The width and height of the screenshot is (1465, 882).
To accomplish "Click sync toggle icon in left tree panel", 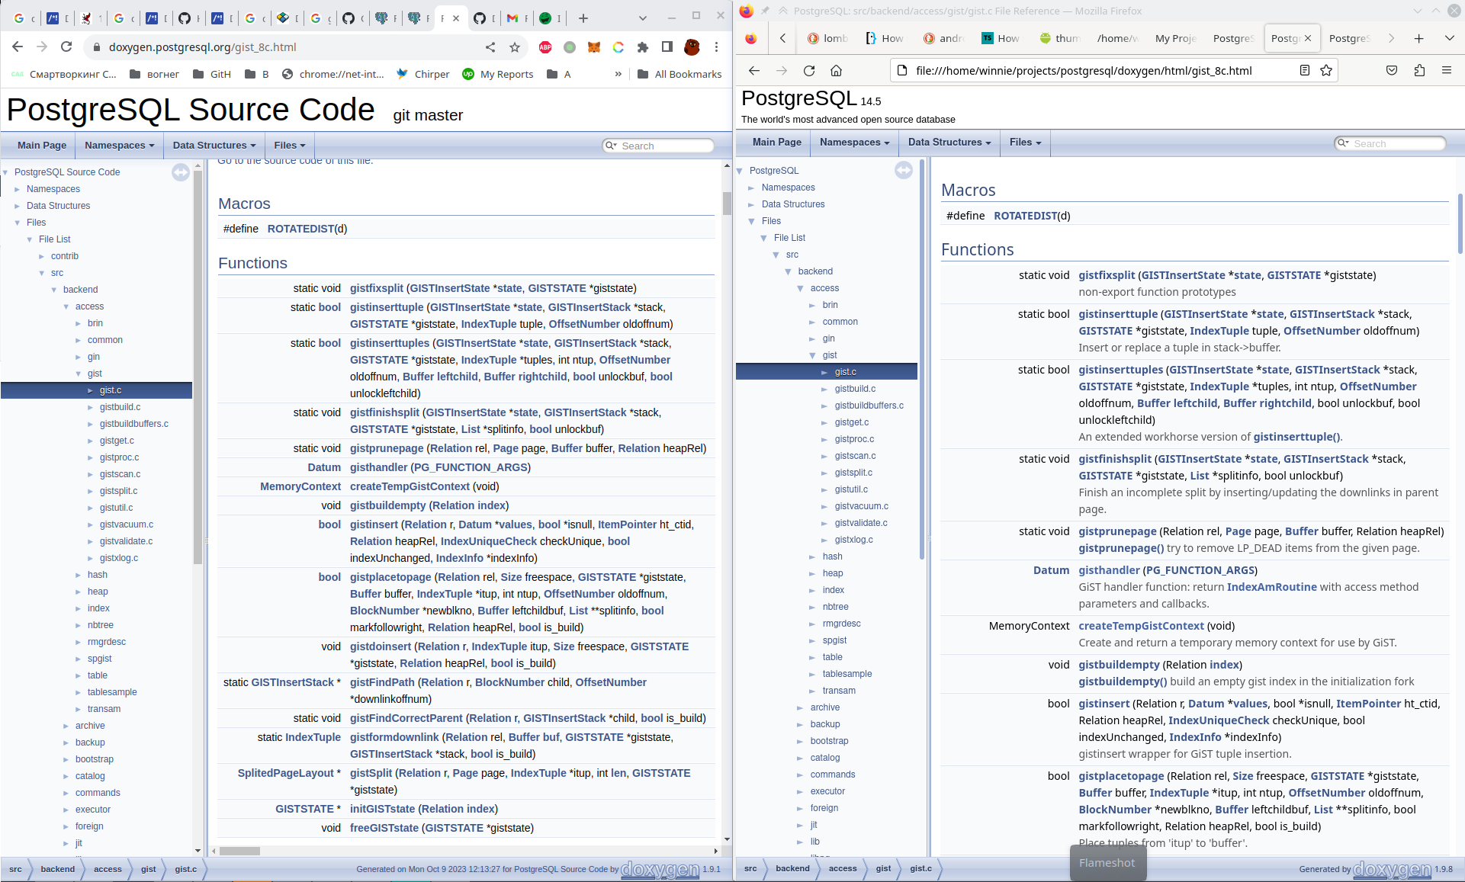I will pos(181,172).
